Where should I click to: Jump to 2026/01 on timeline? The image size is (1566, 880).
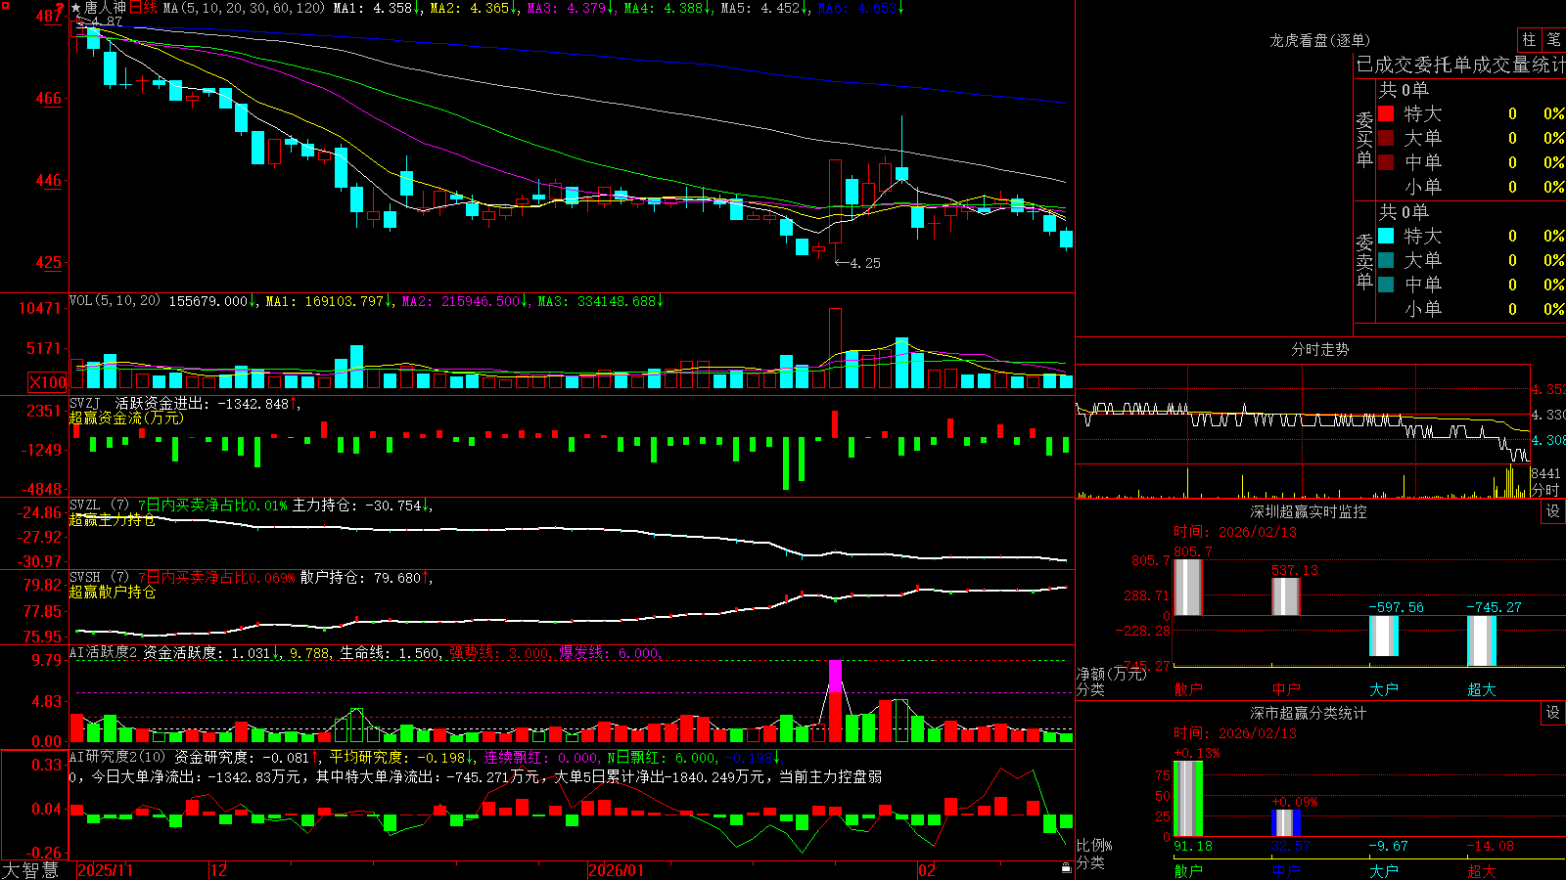pyautogui.click(x=616, y=870)
